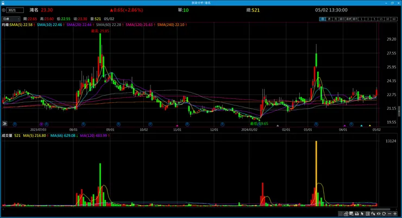
Task: Click the volume MA(5) 216.80 label
Action: [x=36, y=135]
